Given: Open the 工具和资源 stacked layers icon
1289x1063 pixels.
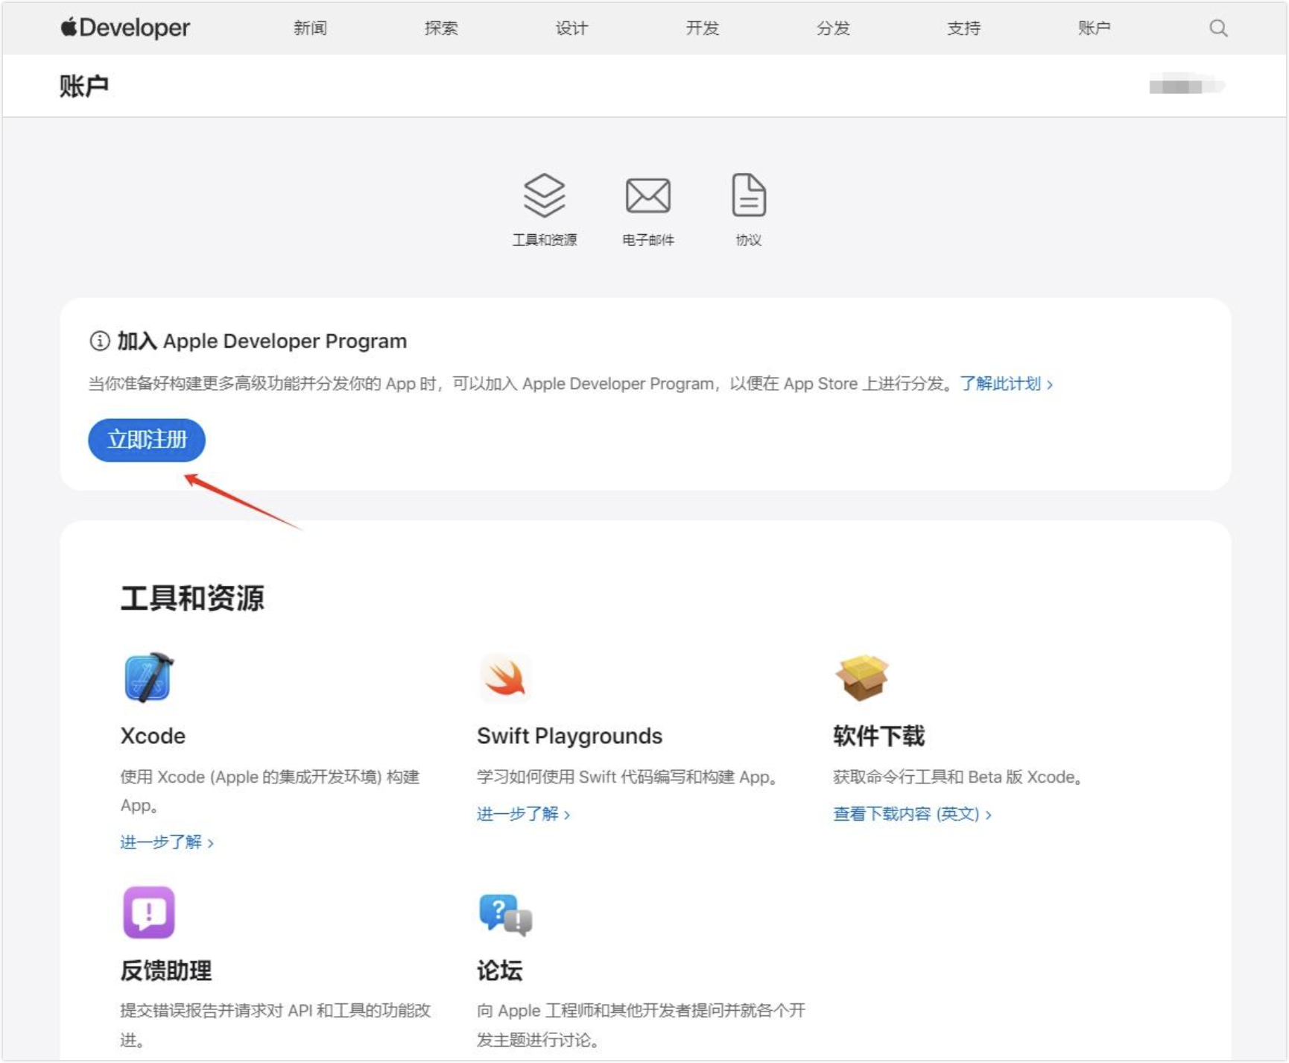Looking at the screenshot, I should pyautogui.click(x=544, y=195).
